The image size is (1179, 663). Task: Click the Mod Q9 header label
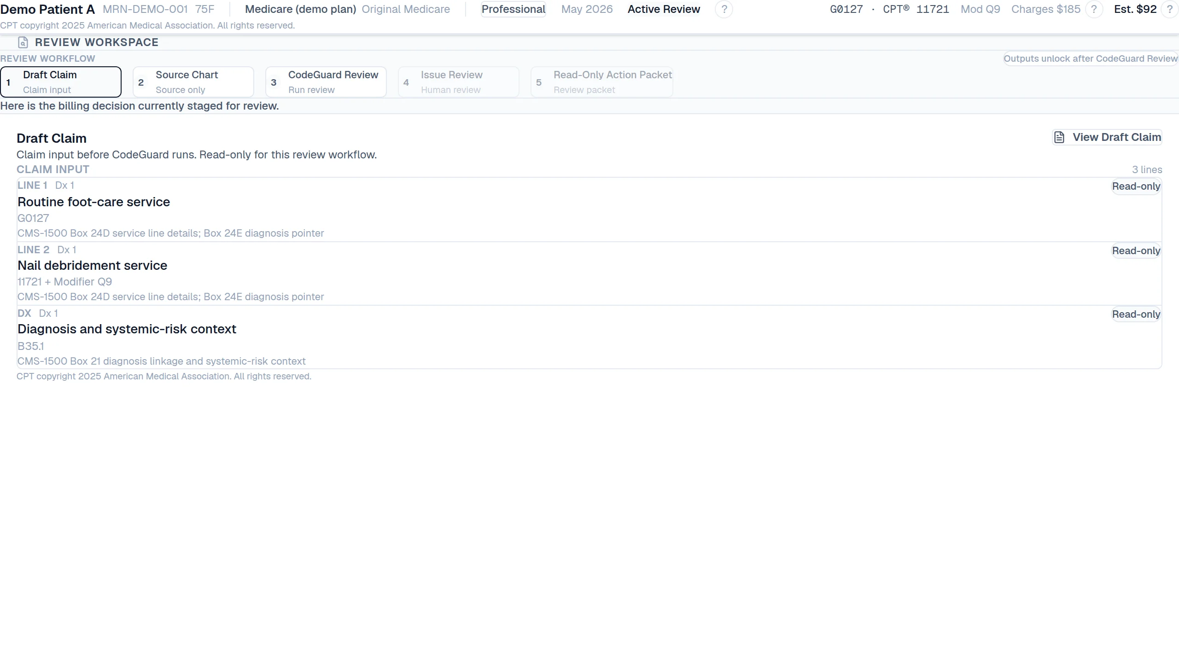point(981,9)
